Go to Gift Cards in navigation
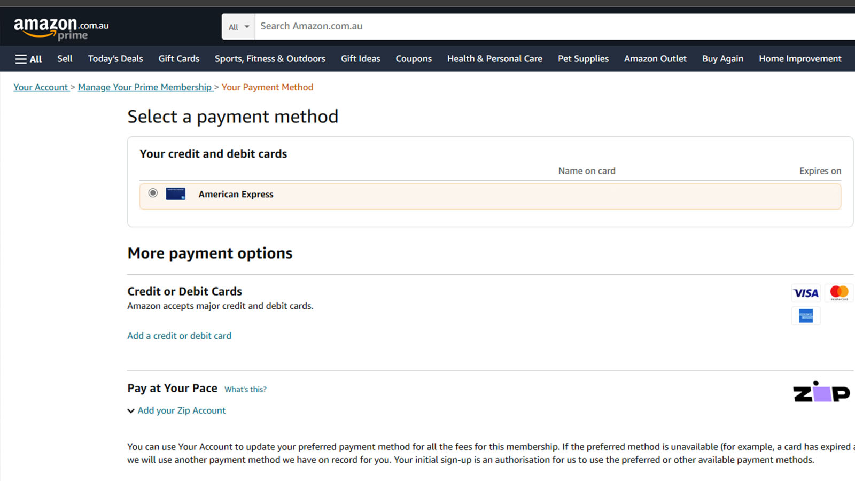Viewport: 855px width, 481px height. pyautogui.click(x=178, y=59)
